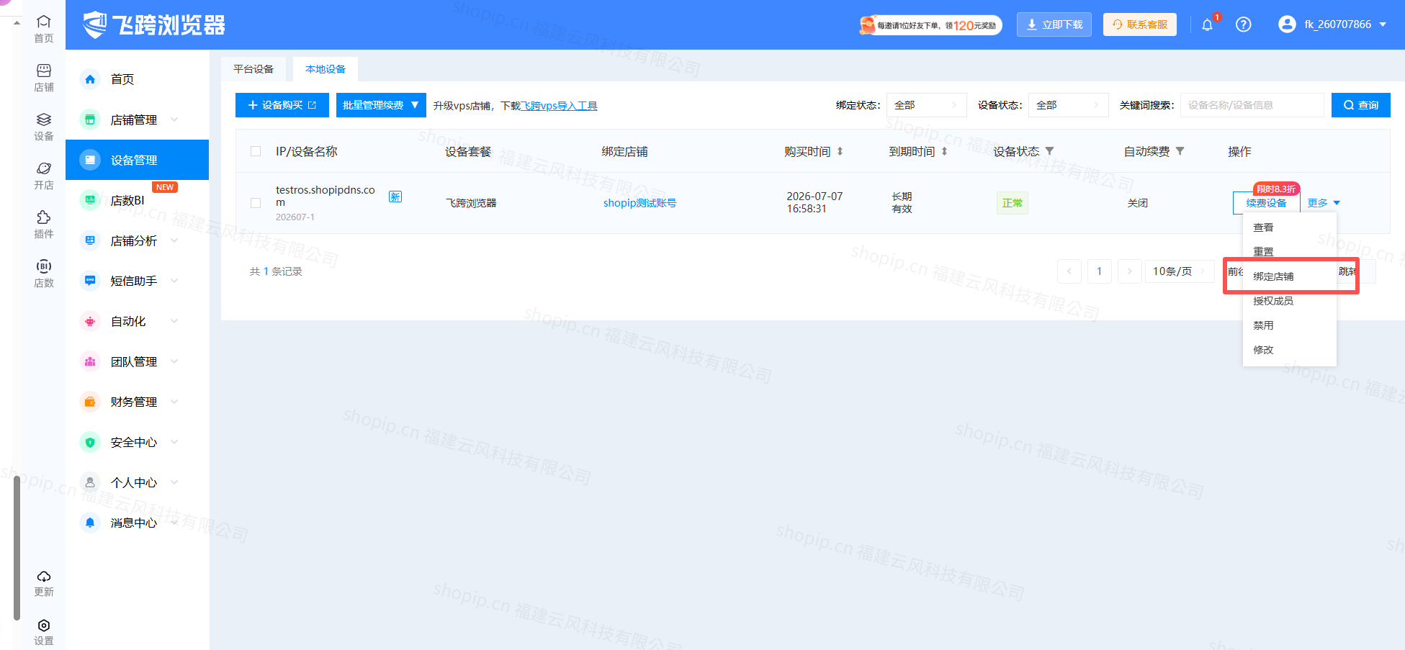Open the 绑定状态 dropdown

coord(926,105)
